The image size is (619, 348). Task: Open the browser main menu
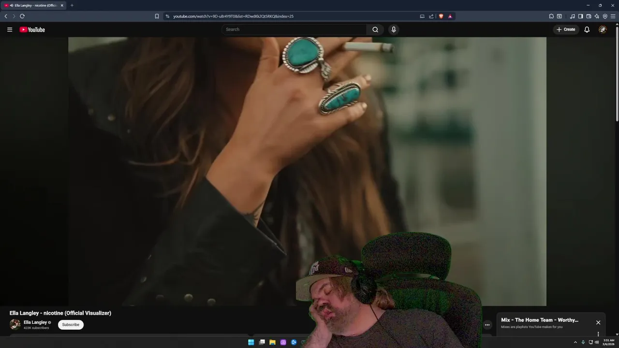coord(613,16)
